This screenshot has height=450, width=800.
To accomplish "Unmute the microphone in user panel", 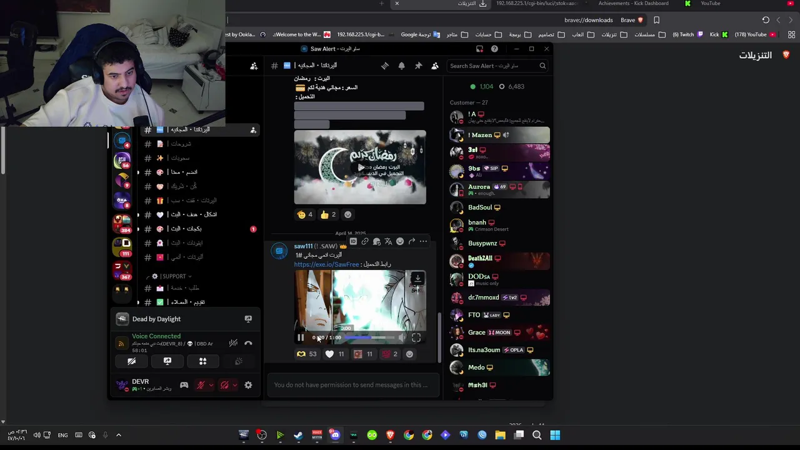I will coord(201,385).
